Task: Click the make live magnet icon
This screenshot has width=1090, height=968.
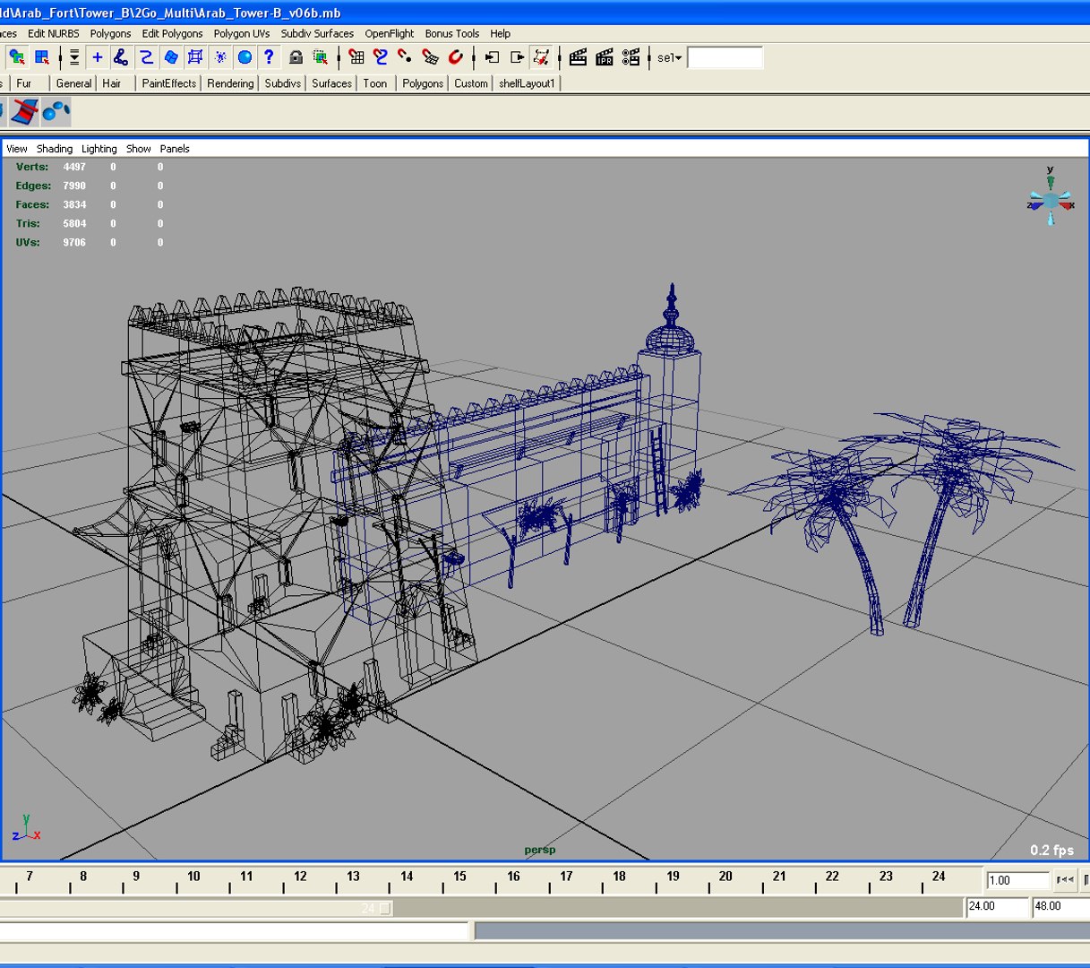Action: click(455, 57)
